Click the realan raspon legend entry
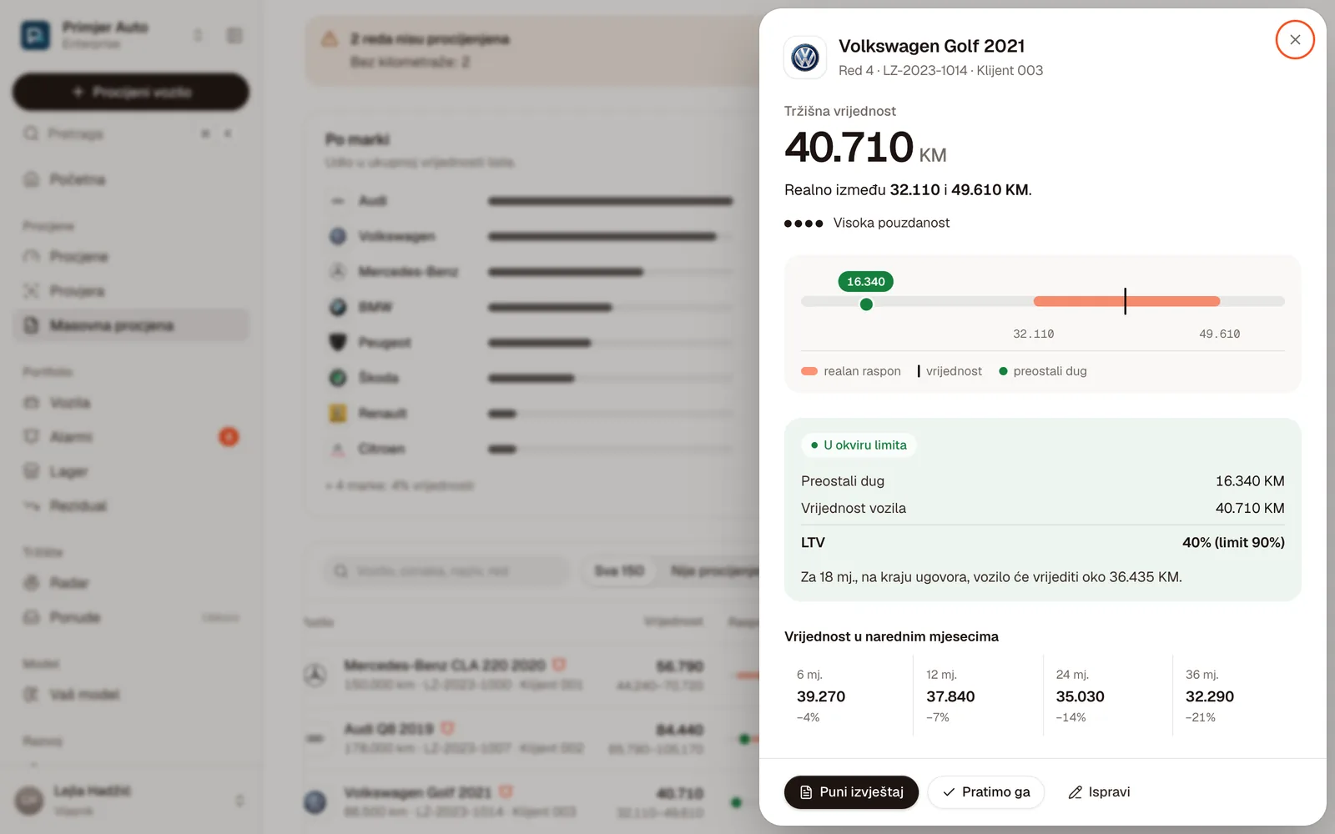The width and height of the screenshot is (1335, 834). tap(851, 371)
